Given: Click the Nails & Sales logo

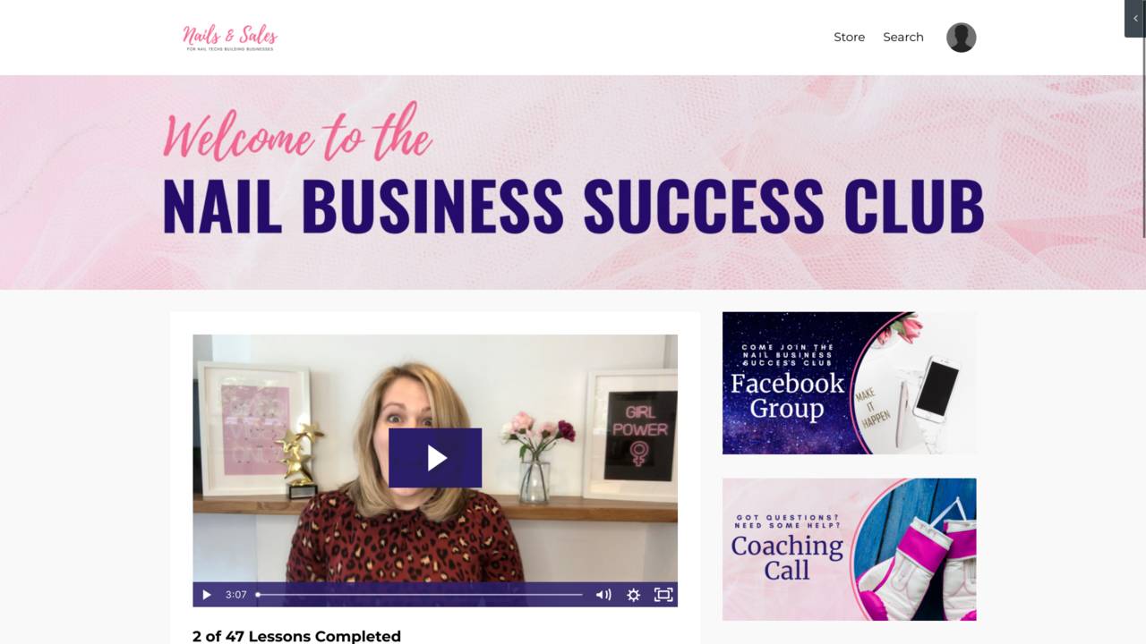Looking at the screenshot, I should tap(230, 38).
